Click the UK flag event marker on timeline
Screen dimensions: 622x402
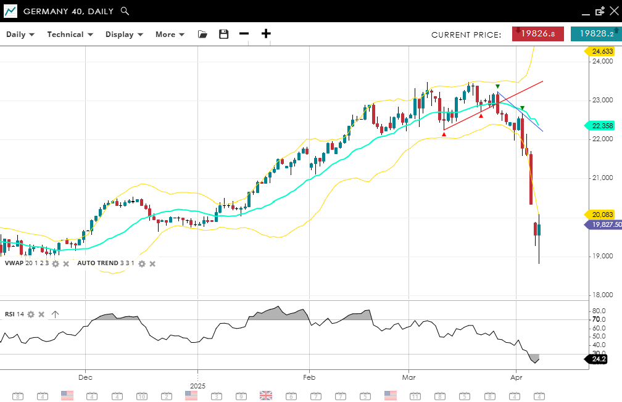tap(266, 395)
